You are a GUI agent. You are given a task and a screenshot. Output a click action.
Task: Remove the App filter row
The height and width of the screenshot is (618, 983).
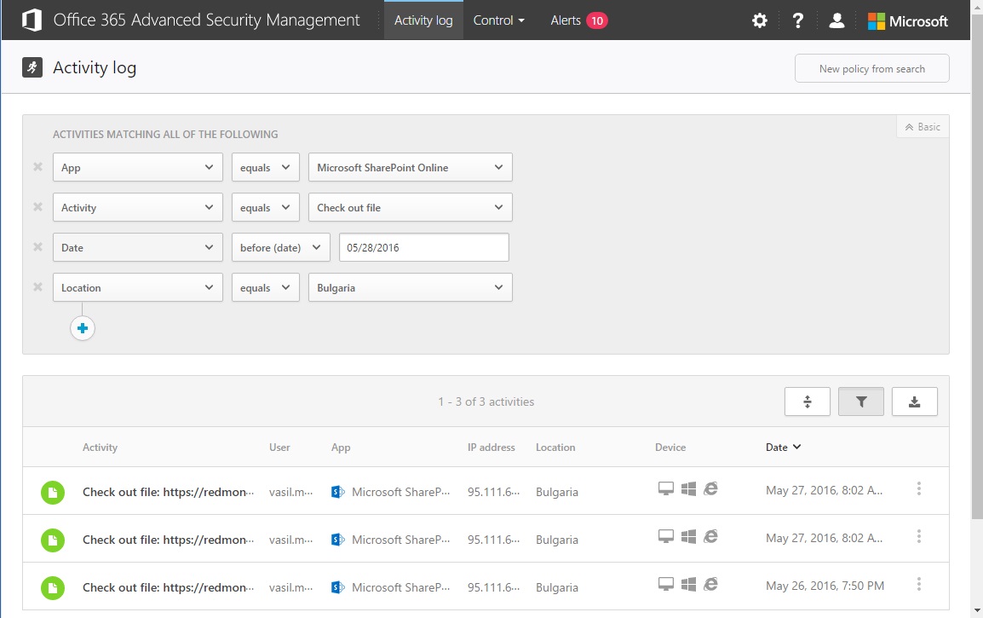tap(37, 167)
